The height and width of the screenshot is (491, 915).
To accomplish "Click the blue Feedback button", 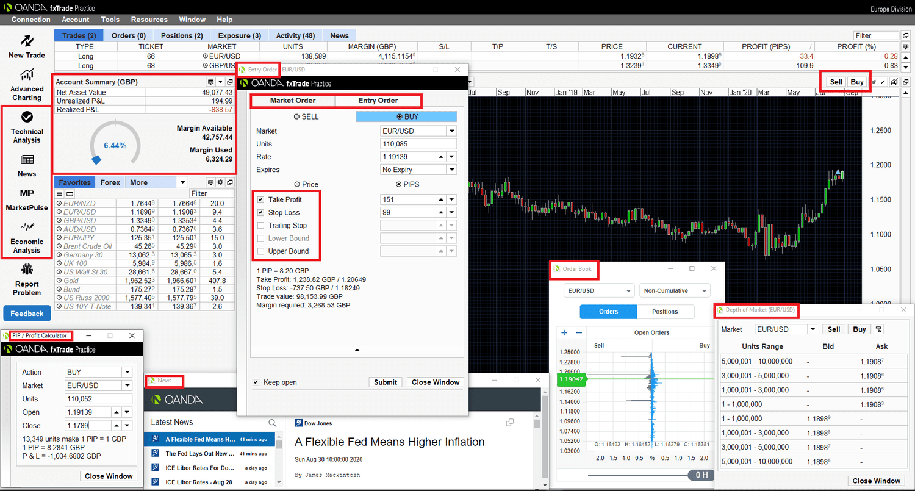I will [27, 314].
